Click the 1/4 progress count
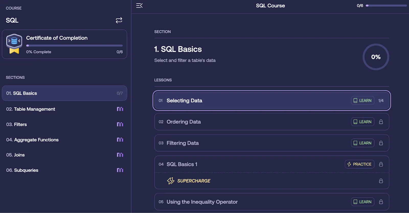Image resolution: width=409 pixels, height=213 pixels. coord(381,101)
